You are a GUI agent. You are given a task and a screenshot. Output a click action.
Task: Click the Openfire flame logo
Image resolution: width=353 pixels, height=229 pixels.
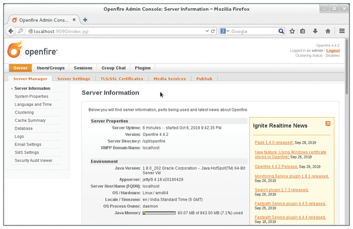[x=15, y=49]
